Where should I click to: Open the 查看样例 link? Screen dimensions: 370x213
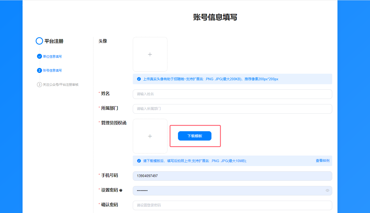[x=322, y=161]
